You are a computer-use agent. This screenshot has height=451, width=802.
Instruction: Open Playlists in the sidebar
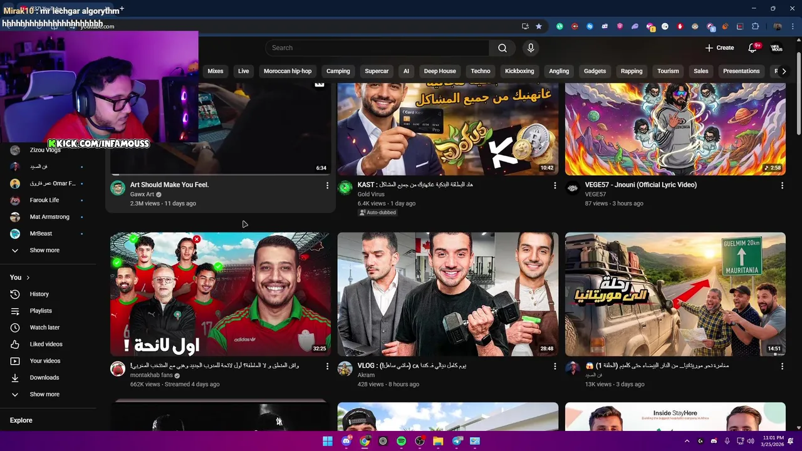[48, 311]
